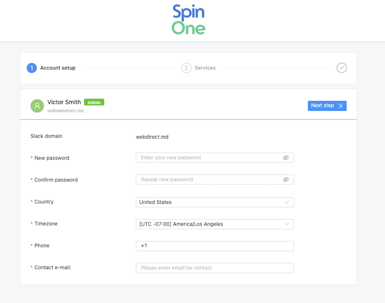Viewport: 385px width, 303px height.
Task: Click the Victor Smith name
Action: 64,102
